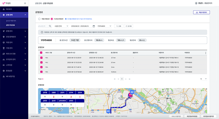The width and height of the screenshot is (219, 119).
Task: Click the info circle icon in notice bar
Action: click(x=42, y=32)
